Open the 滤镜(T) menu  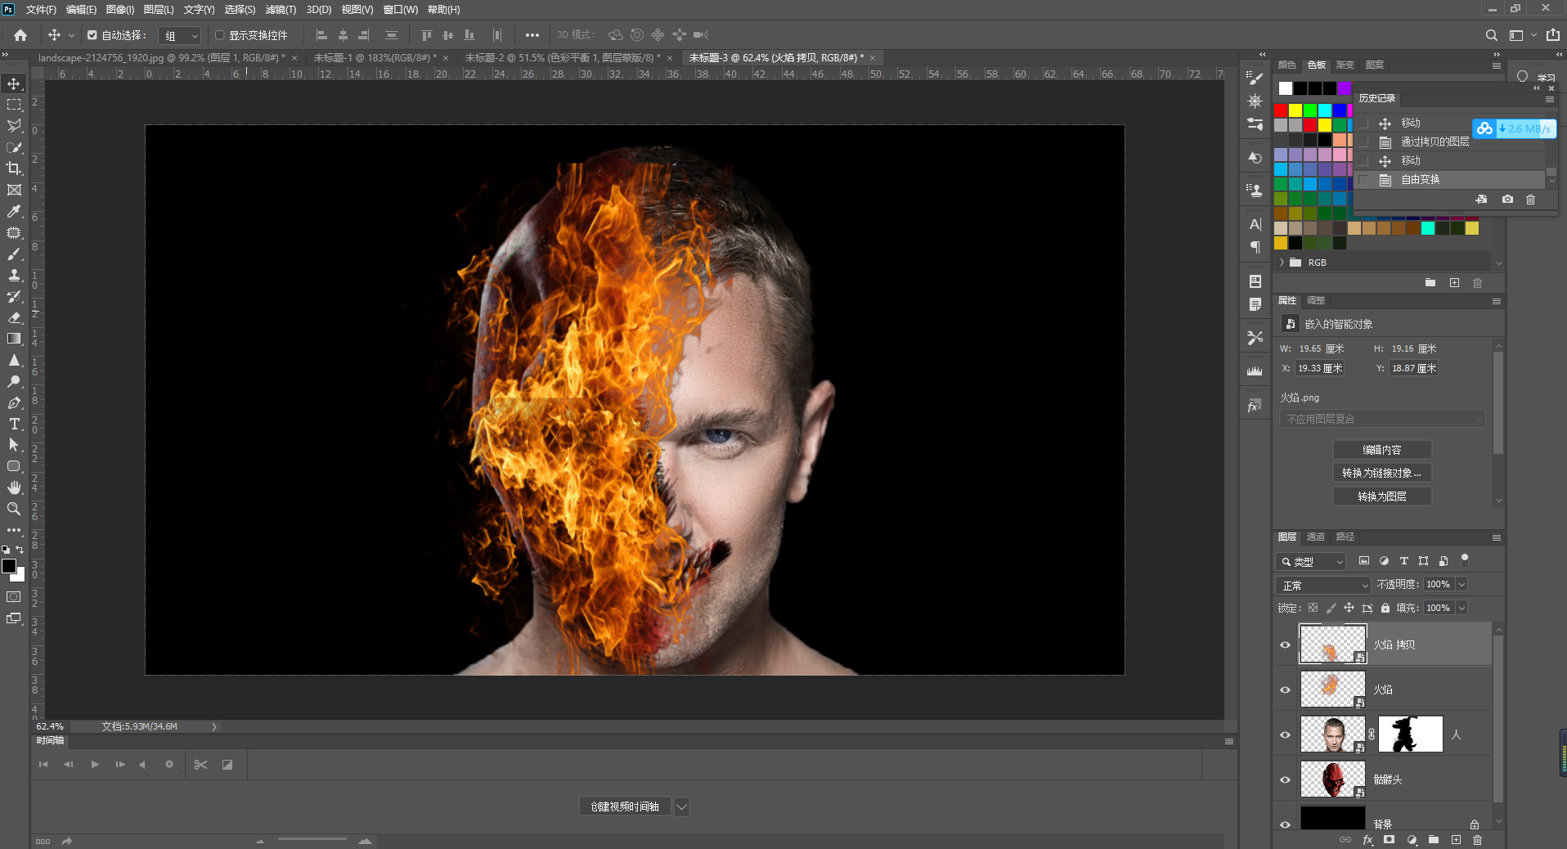click(281, 9)
